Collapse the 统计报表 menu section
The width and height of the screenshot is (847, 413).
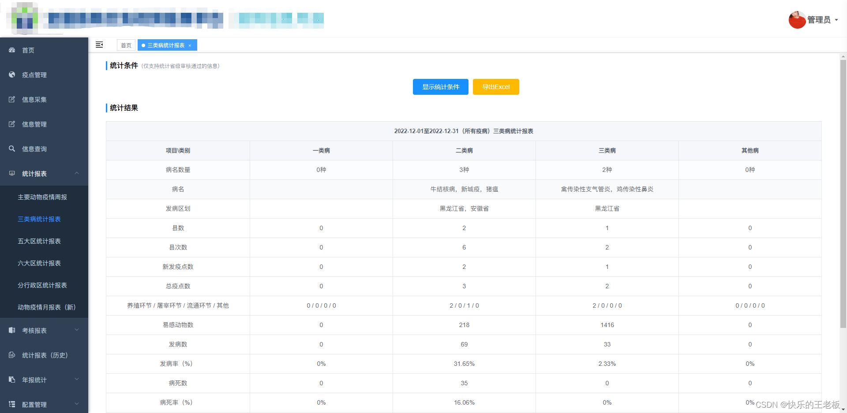click(76, 173)
